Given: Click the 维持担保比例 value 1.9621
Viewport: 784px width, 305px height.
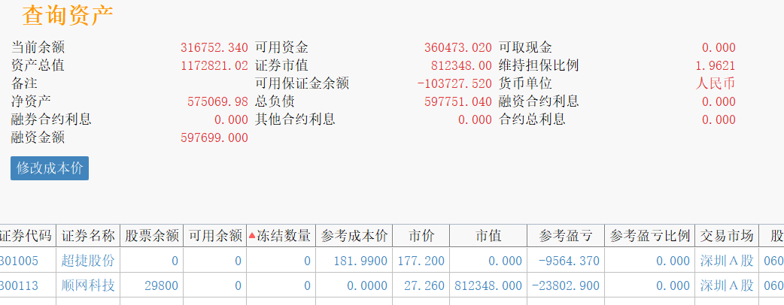Looking at the screenshot, I should (716, 66).
